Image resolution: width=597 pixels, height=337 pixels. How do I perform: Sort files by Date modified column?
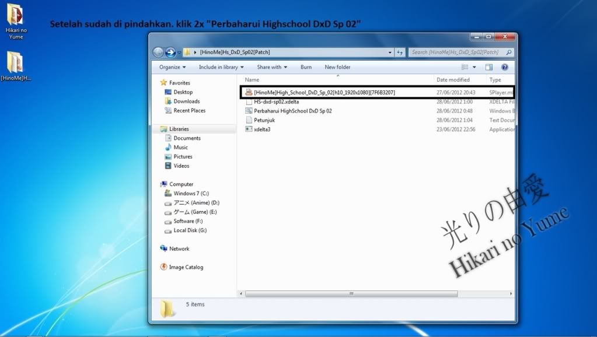(453, 80)
